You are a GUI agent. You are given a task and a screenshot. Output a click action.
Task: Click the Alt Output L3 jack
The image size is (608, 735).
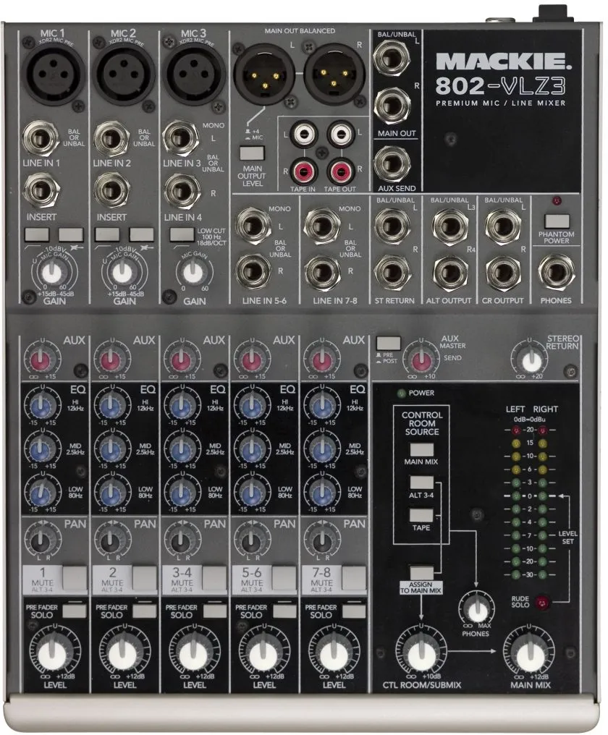[x=450, y=227]
